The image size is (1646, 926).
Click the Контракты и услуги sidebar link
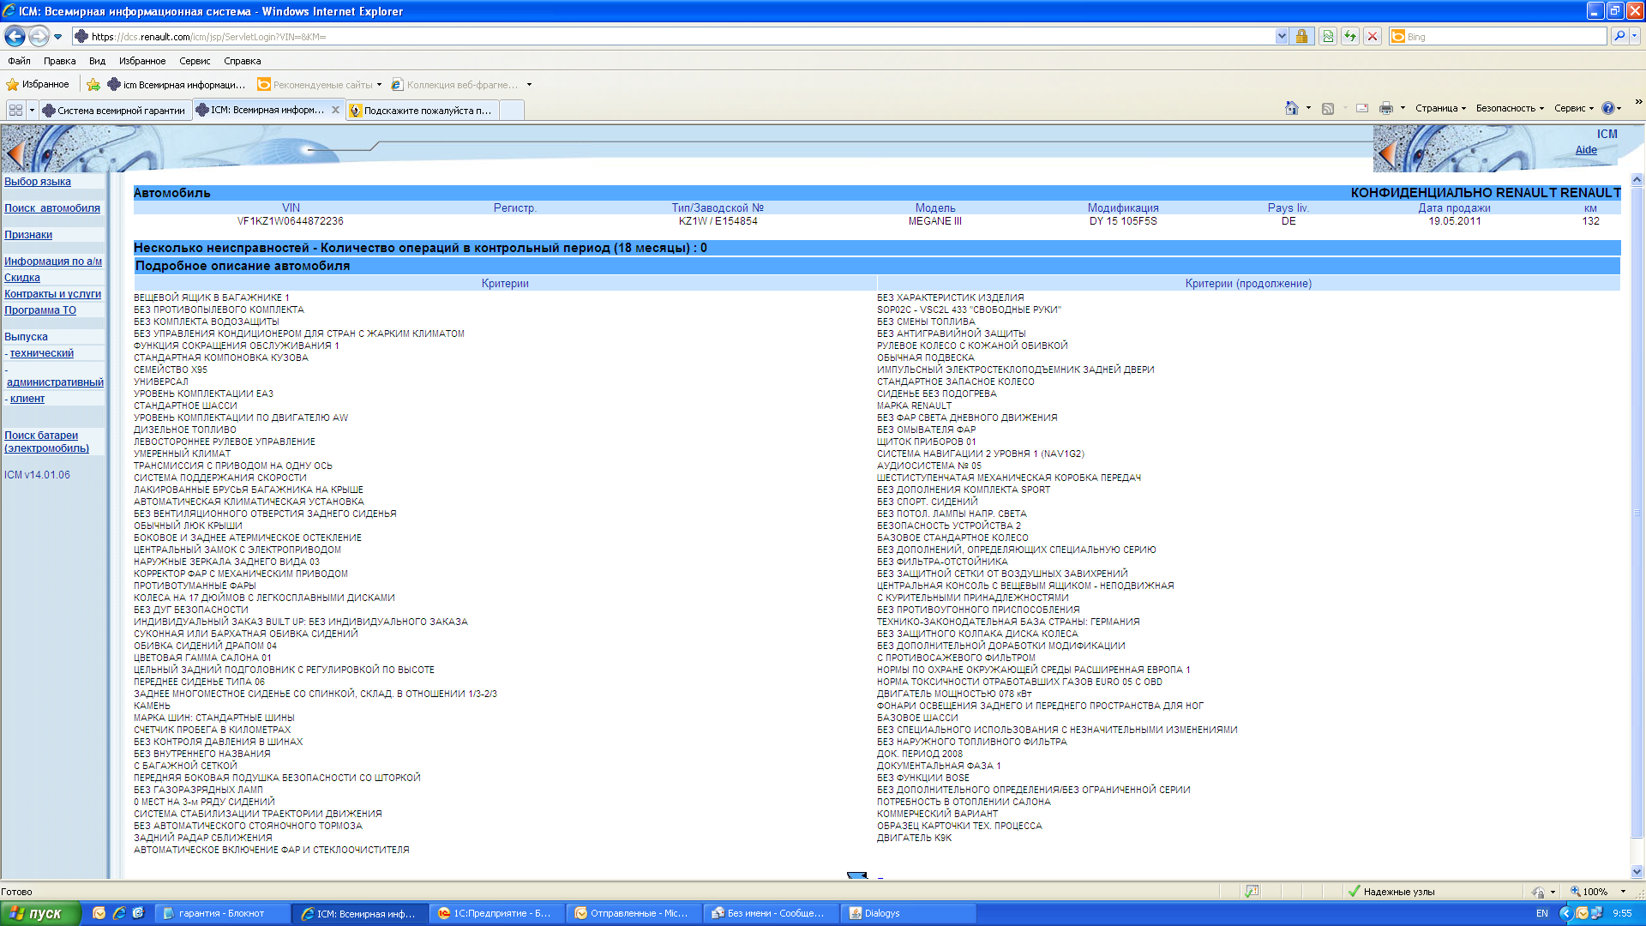52,294
